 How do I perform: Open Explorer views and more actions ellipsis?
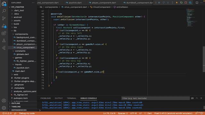pyautogui.click(x=33, y=3)
